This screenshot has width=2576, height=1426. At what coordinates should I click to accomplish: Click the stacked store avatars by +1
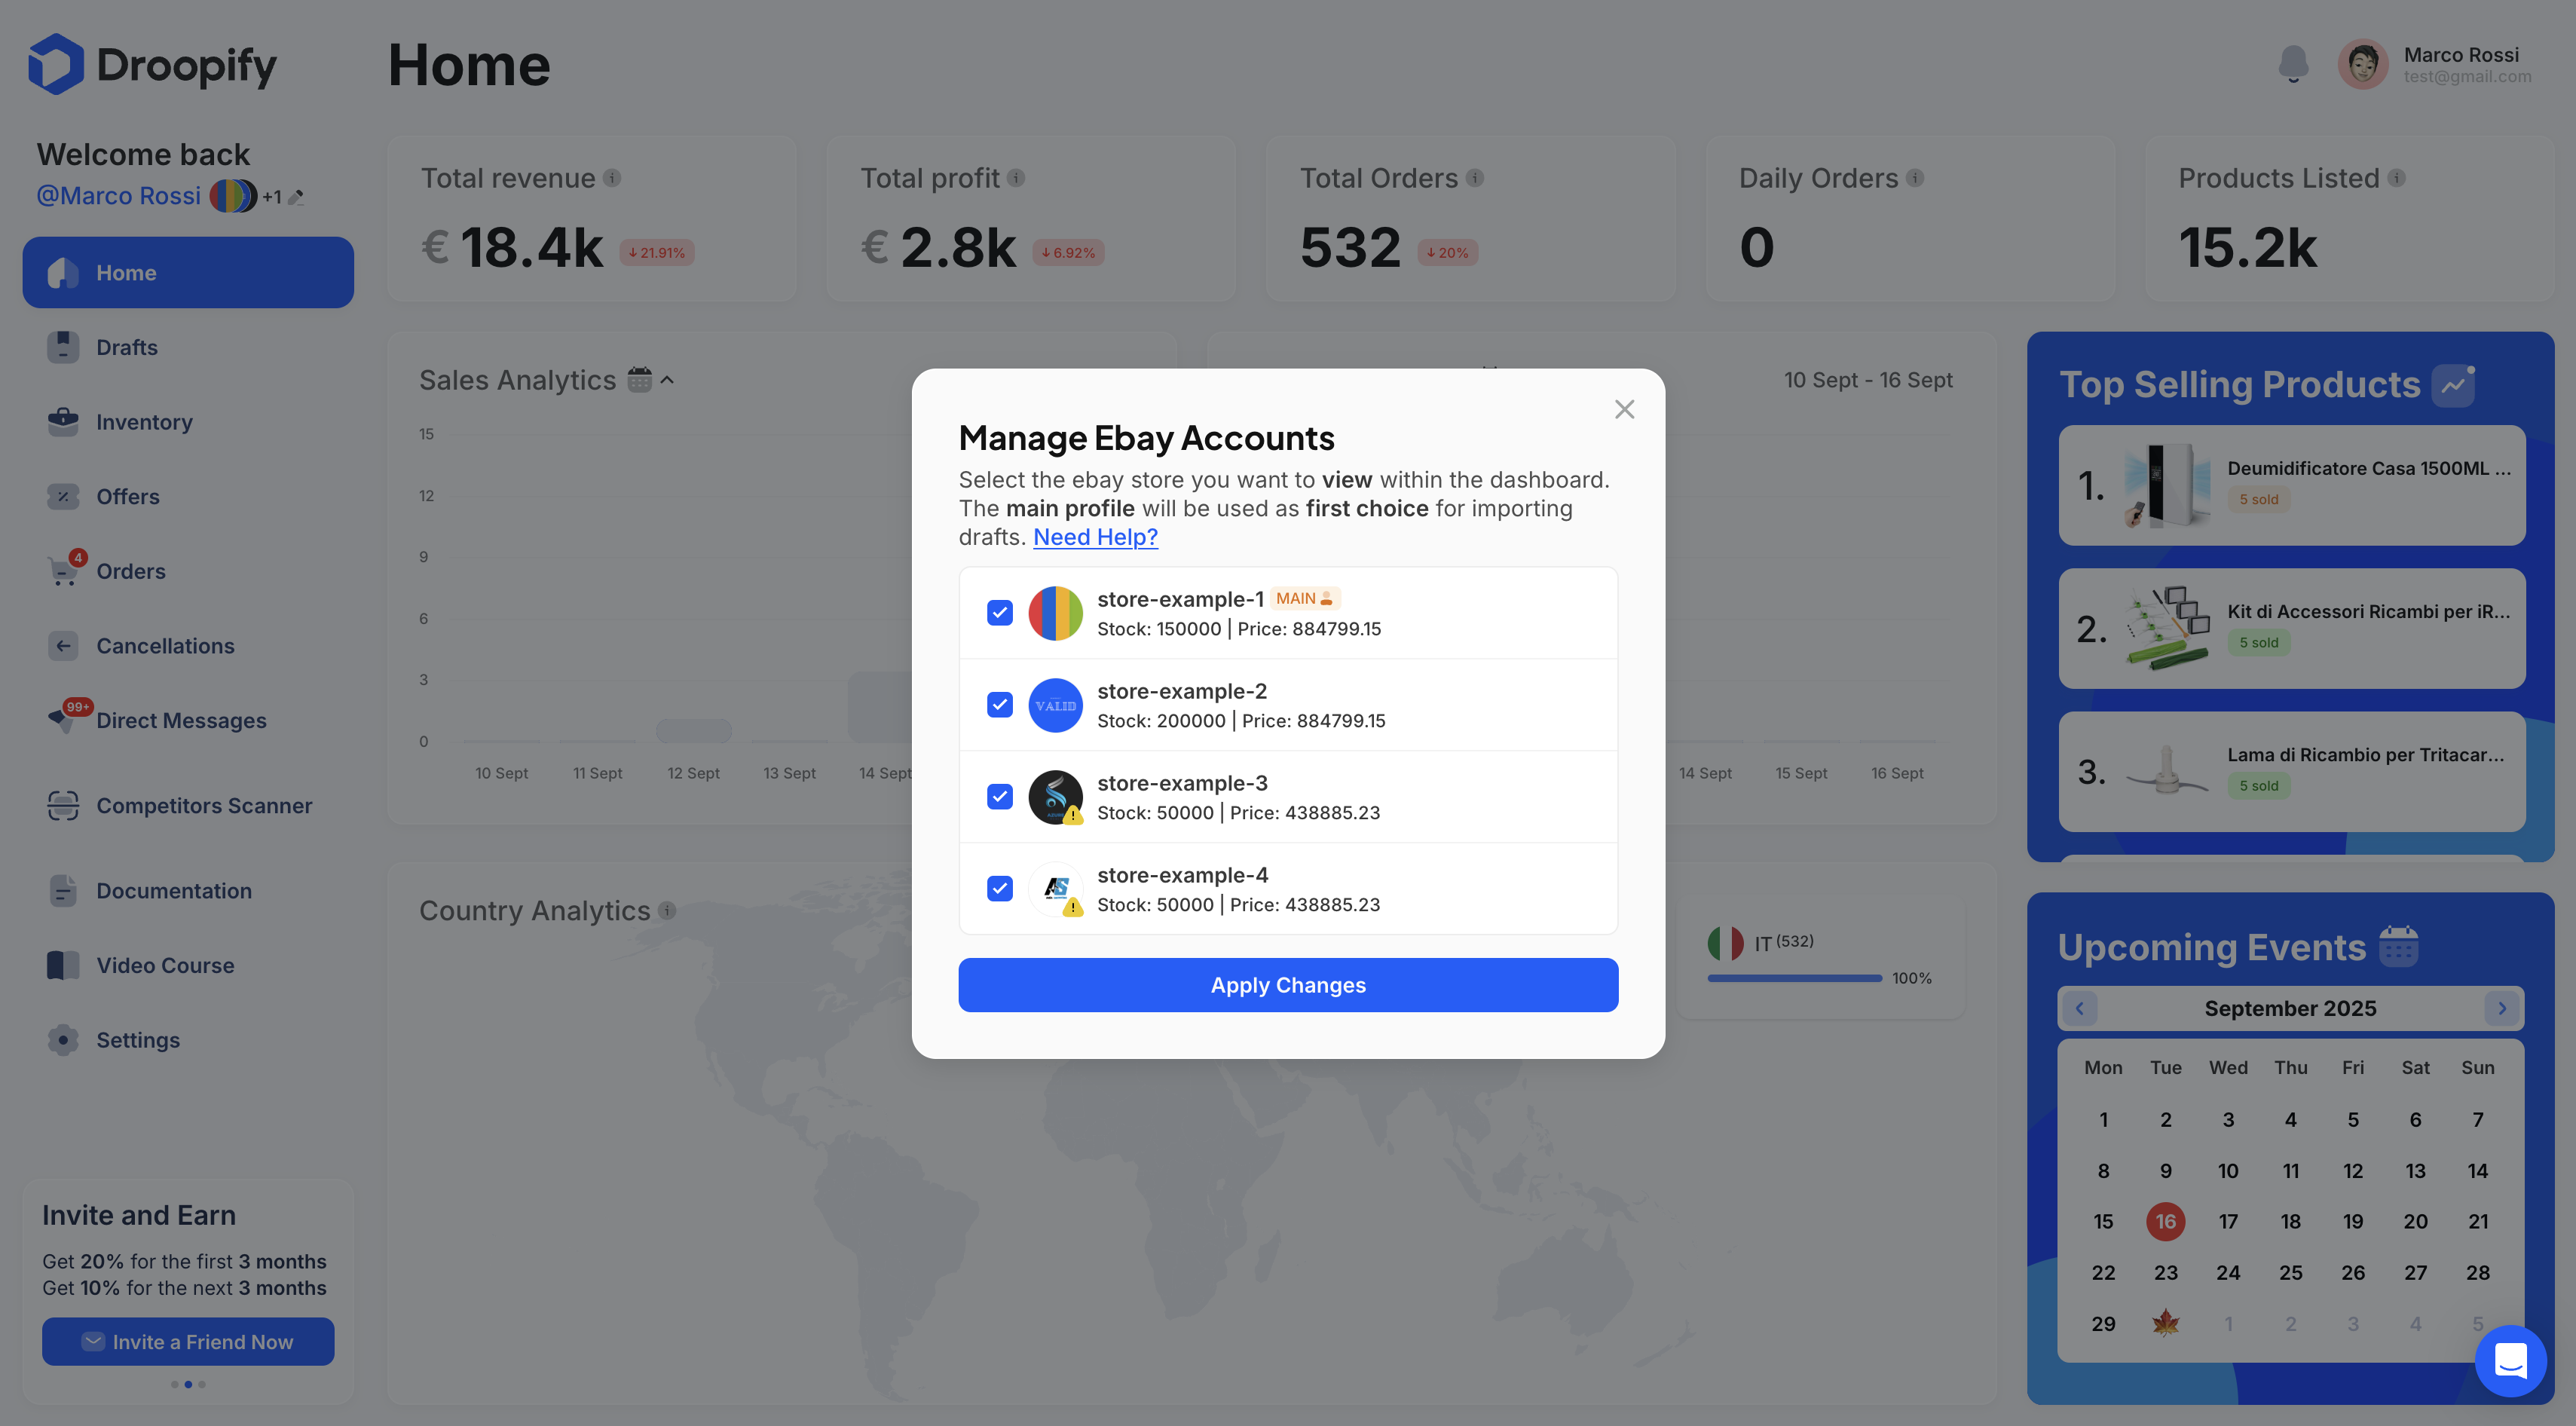(233, 196)
